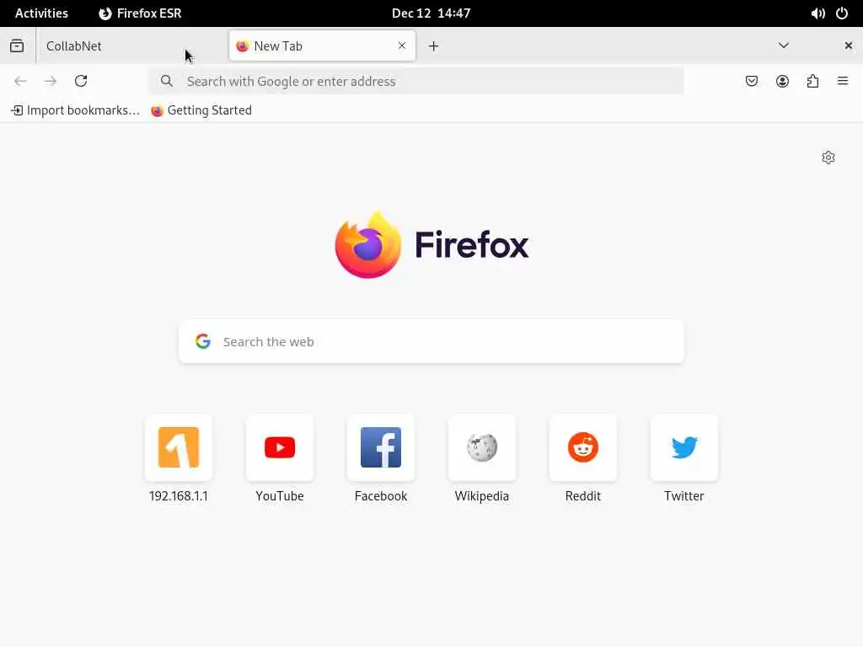Open the application hamburger menu

pyautogui.click(x=843, y=82)
